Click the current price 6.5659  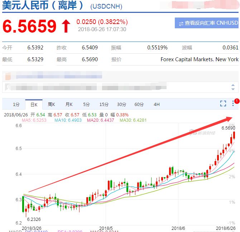[29, 26]
